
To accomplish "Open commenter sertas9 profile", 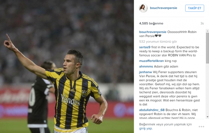I will [145, 47].
